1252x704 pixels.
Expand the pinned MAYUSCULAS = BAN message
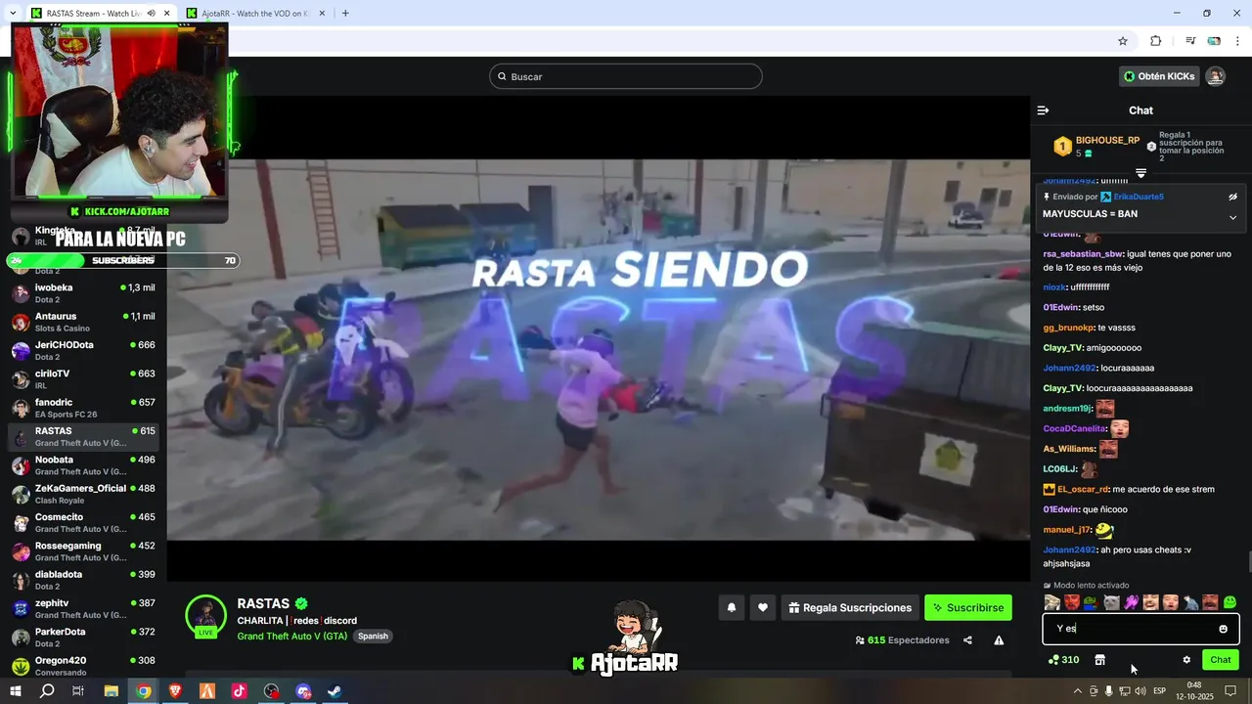[x=1232, y=217]
